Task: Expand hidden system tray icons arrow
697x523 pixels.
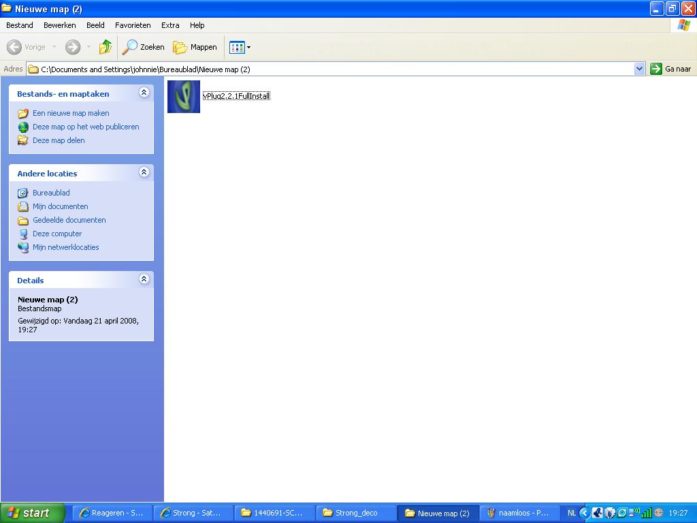Action: pyautogui.click(x=585, y=513)
